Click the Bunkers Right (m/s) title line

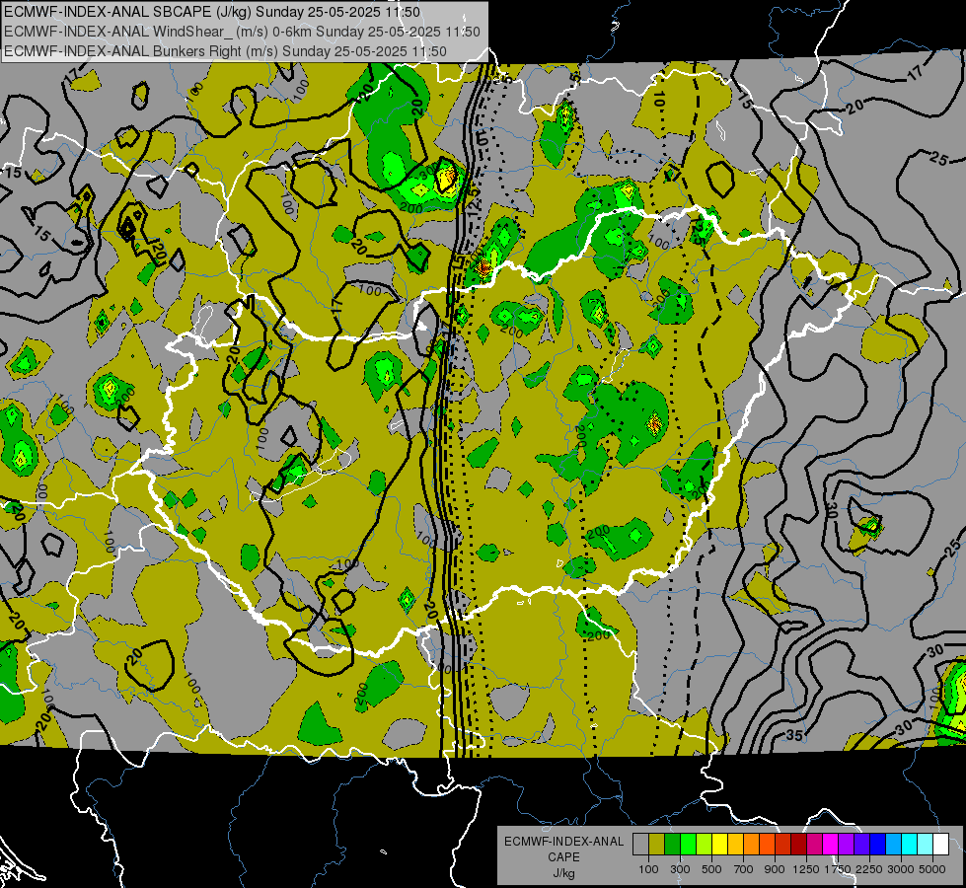click(x=225, y=51)
